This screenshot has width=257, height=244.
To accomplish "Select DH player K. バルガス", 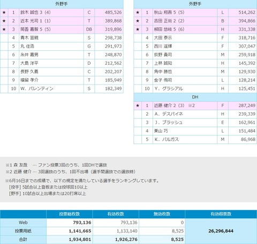I will pyautogui.click(x=167, y=140).
